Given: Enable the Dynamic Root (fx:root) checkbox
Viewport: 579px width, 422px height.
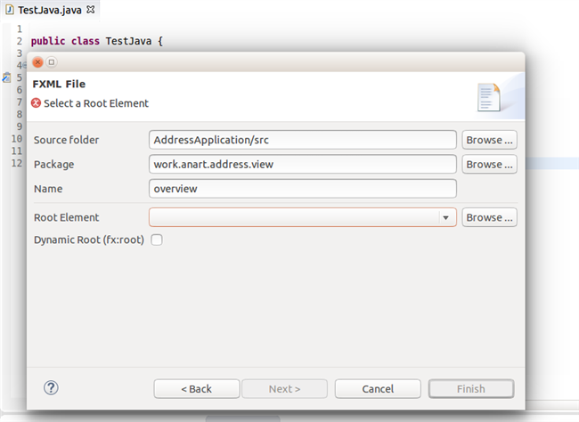Looking at the screenshot, I should (x=157, y=239).
